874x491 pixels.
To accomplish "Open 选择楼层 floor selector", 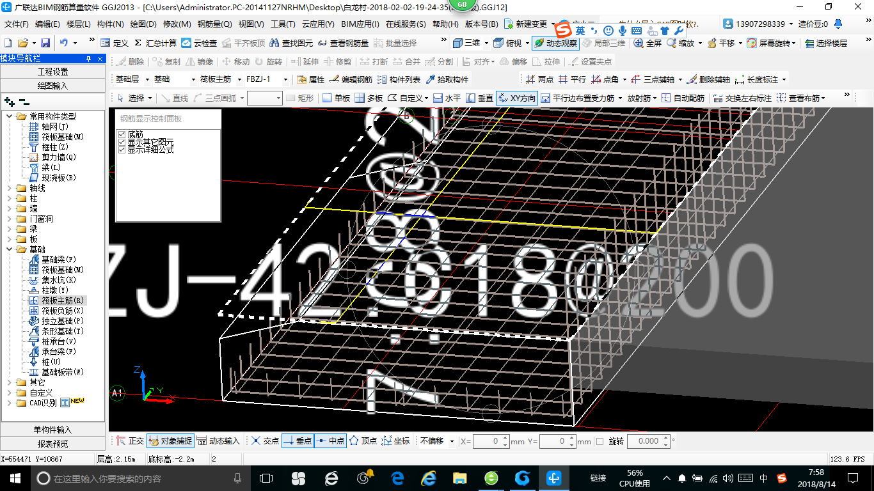I will point(826,43).
